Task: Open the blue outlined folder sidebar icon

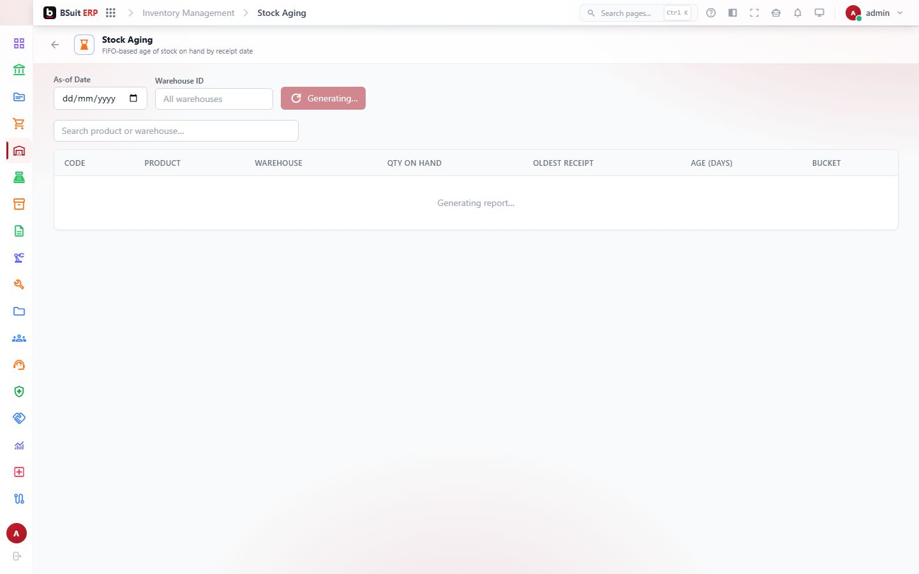Action: tap(19, 311)
